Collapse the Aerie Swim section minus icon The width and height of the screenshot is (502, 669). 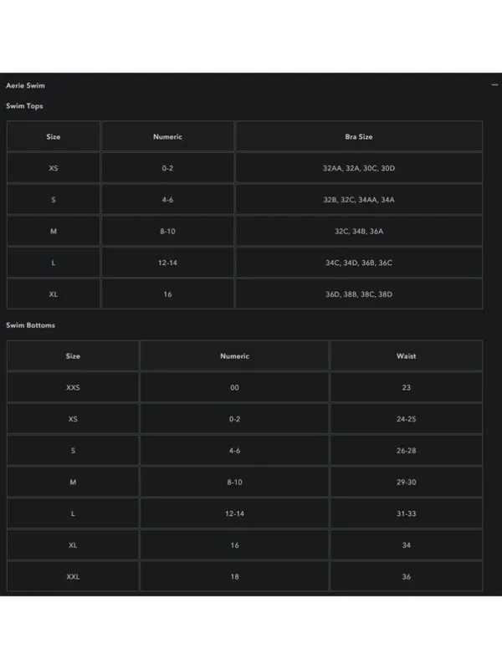494,85
